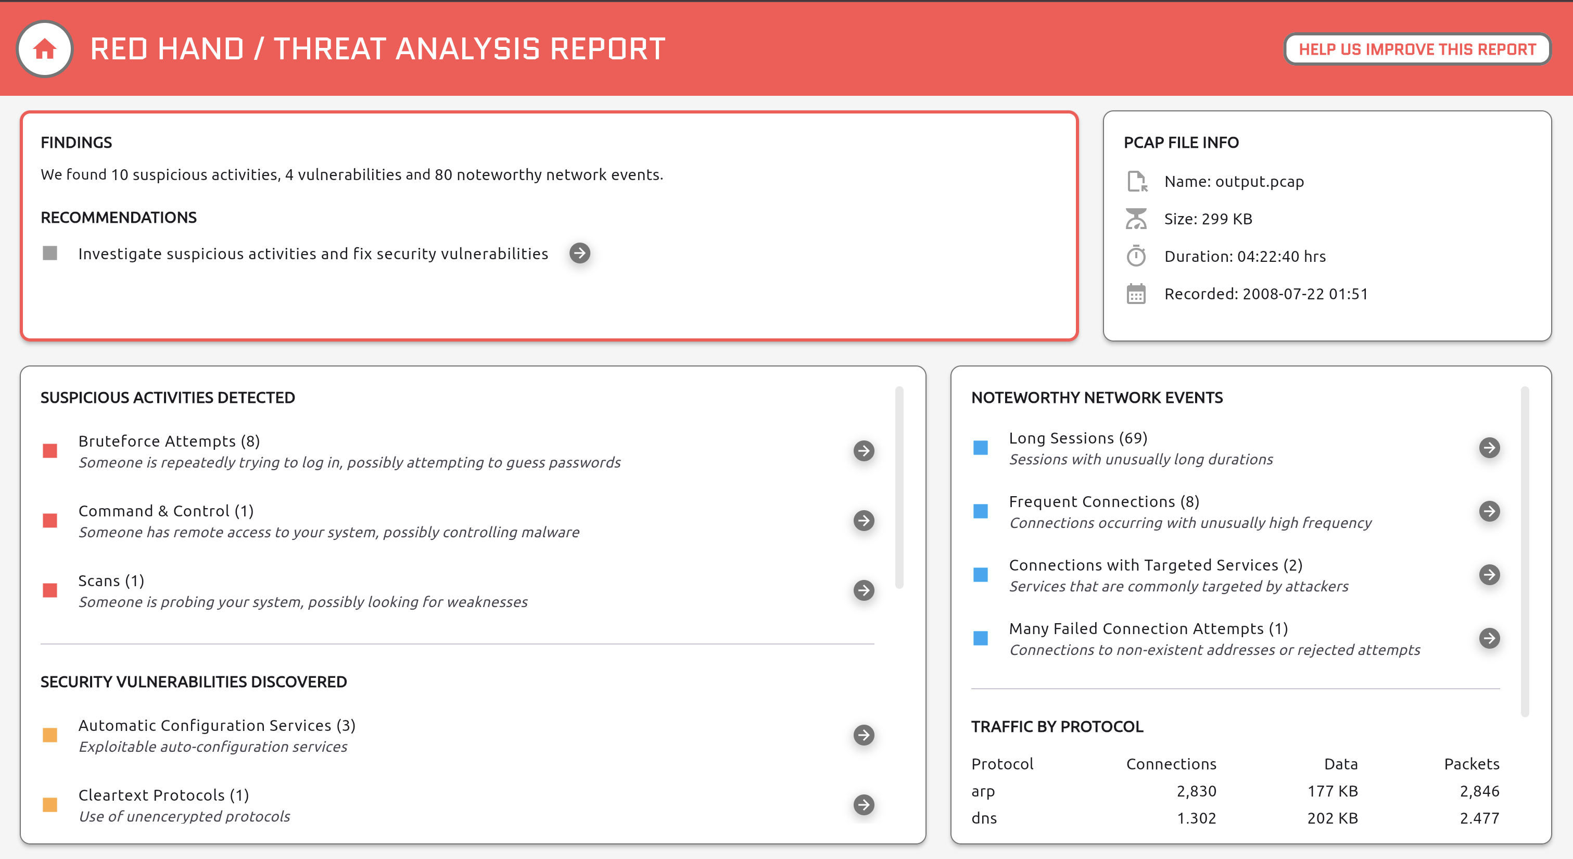The height and width of the screenshot is (859, 1573).
Task: Click the 2,846 packets value
Action: (1480, 791)
